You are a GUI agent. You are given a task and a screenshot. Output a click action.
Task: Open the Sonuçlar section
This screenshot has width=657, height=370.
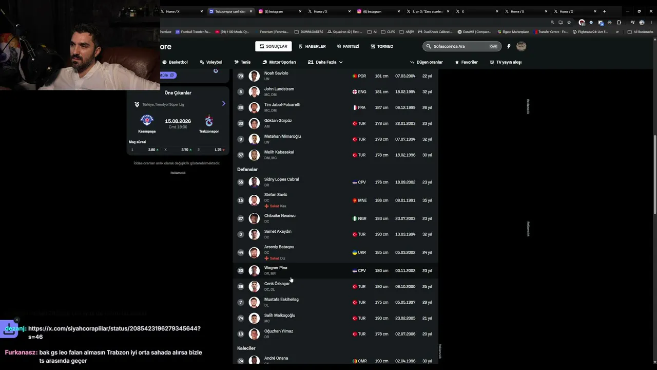274,46
